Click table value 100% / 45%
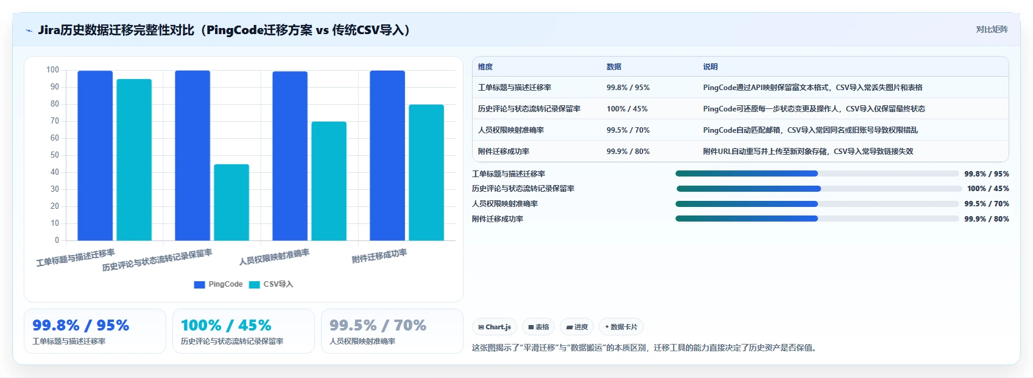 (627, 109)
